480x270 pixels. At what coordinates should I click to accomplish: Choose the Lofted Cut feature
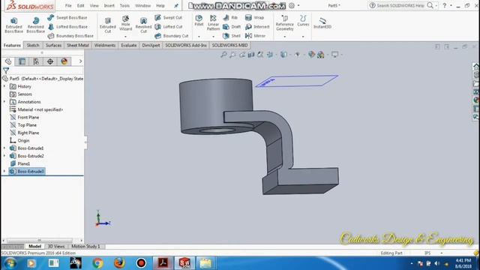[168, 27]
